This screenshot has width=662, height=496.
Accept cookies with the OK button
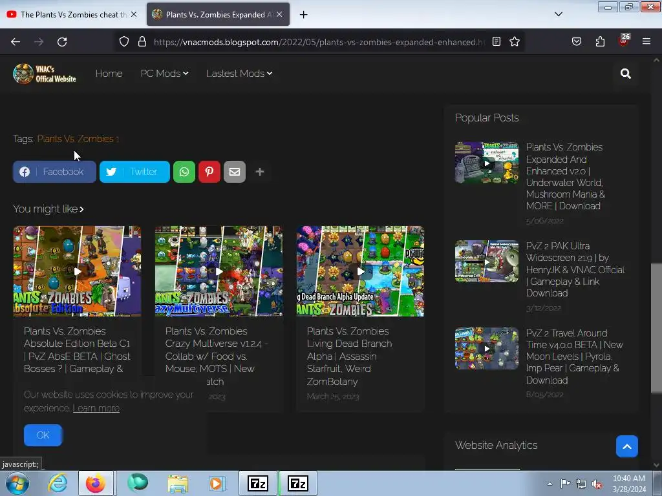(43, 435)
